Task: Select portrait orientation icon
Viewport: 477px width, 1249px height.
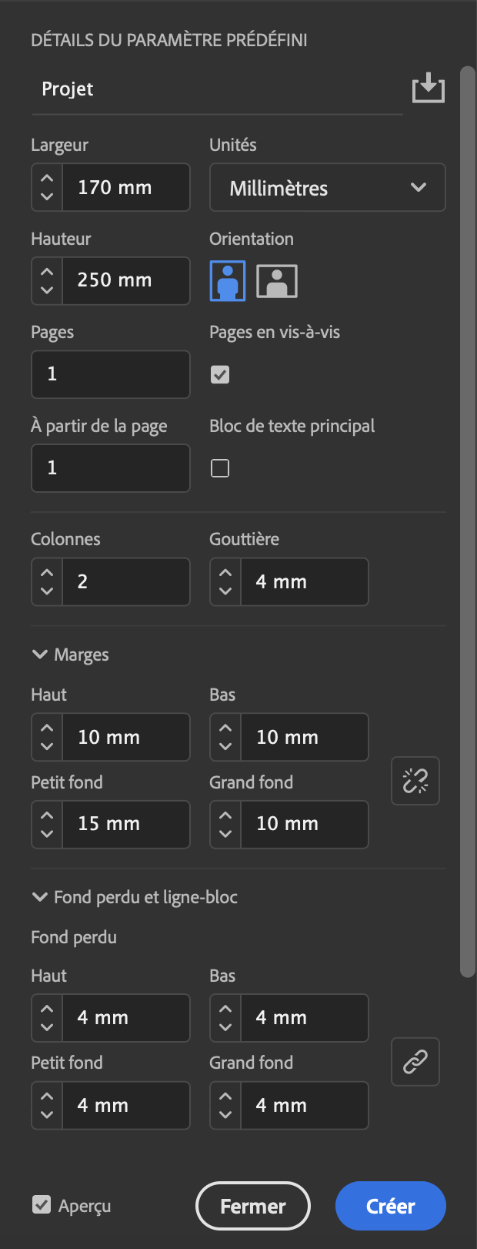Action: pos(228,280)
